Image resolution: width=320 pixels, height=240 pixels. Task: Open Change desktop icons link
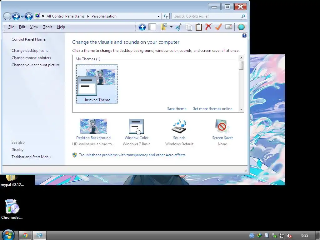[30, 51]
